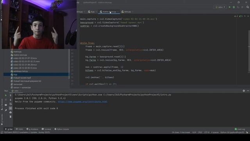Screen dimensions: 250x141
Task: Click the PyCharm update available status message
Action: point(27,132)
